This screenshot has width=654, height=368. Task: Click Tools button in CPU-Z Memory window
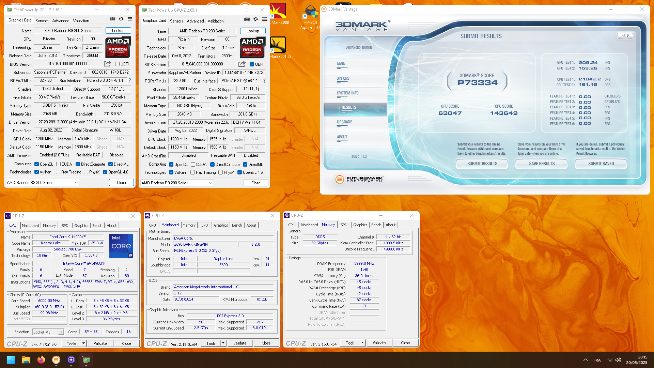point(350,343)
